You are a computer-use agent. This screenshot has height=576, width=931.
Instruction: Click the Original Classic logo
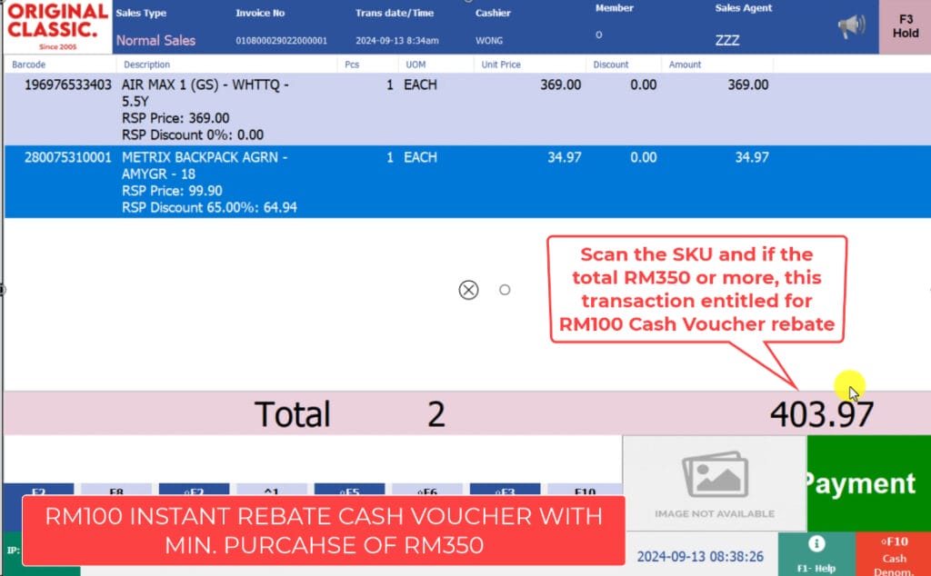click(x=56, y=27)
